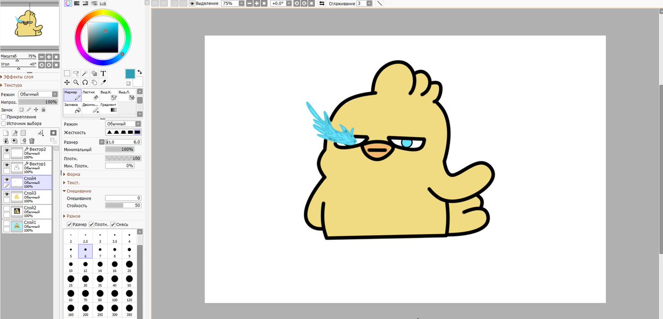Select the flattest Жесткость edge shape
The height and width of the screenshot is (319, 663).
138,132
